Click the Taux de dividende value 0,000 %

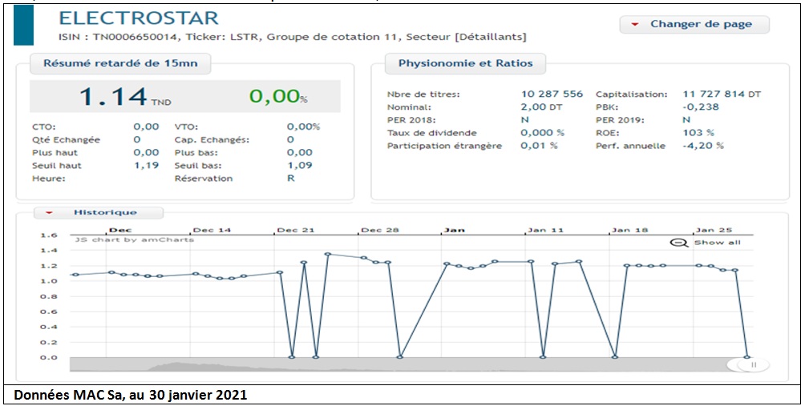click(542, 132)
